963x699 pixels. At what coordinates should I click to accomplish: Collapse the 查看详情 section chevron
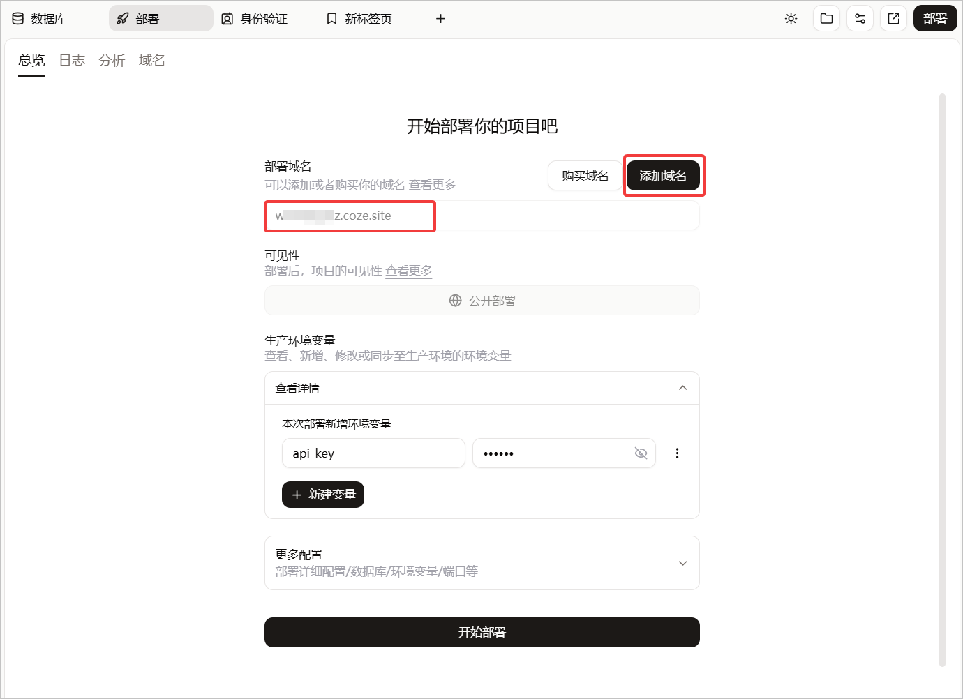pyautogui.click(x=682, y=388)
